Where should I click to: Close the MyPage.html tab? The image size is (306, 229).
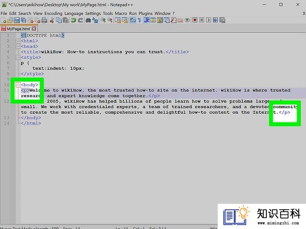pyautogui.click(x=34, y=29)
